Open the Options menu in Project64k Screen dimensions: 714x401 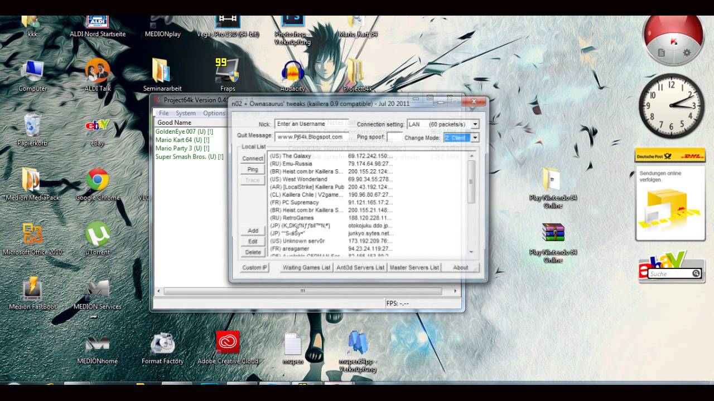tap(214, 113)
